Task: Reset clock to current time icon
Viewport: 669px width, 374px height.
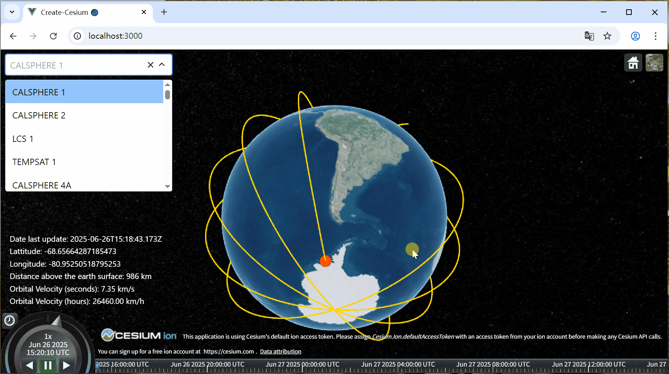Action: pyautogui.click(x=9, y=320)
